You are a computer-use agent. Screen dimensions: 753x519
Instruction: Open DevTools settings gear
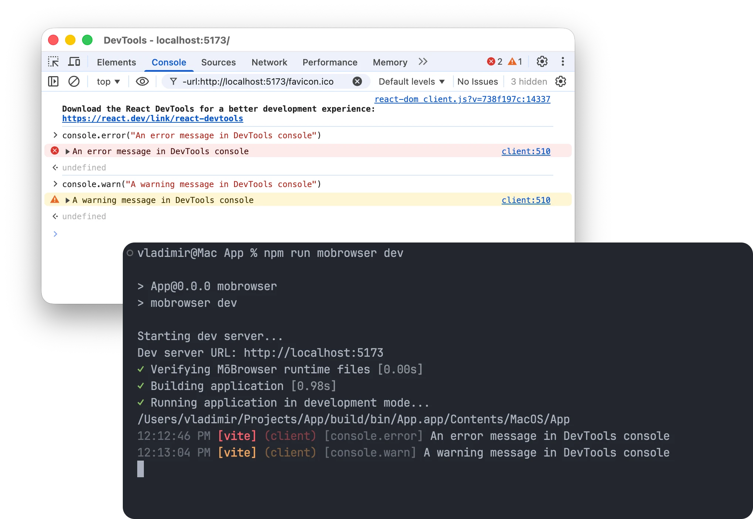(x=542, y=62)
